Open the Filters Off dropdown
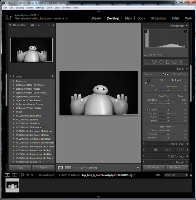Viewport: 196px width, 200px height. (x=176, y=175)
